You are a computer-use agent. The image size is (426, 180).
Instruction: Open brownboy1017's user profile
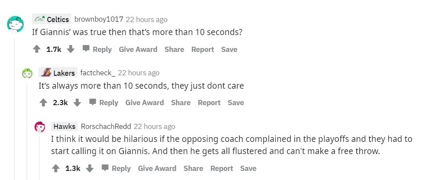[x=99, y=19]
